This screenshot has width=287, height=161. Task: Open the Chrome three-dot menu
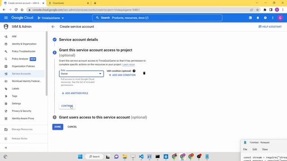click(x=283, y=10)
